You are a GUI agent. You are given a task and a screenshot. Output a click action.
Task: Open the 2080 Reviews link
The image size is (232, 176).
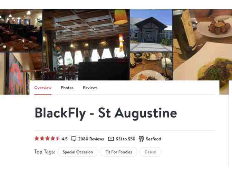pyautogui.click(x=91, y=139)
